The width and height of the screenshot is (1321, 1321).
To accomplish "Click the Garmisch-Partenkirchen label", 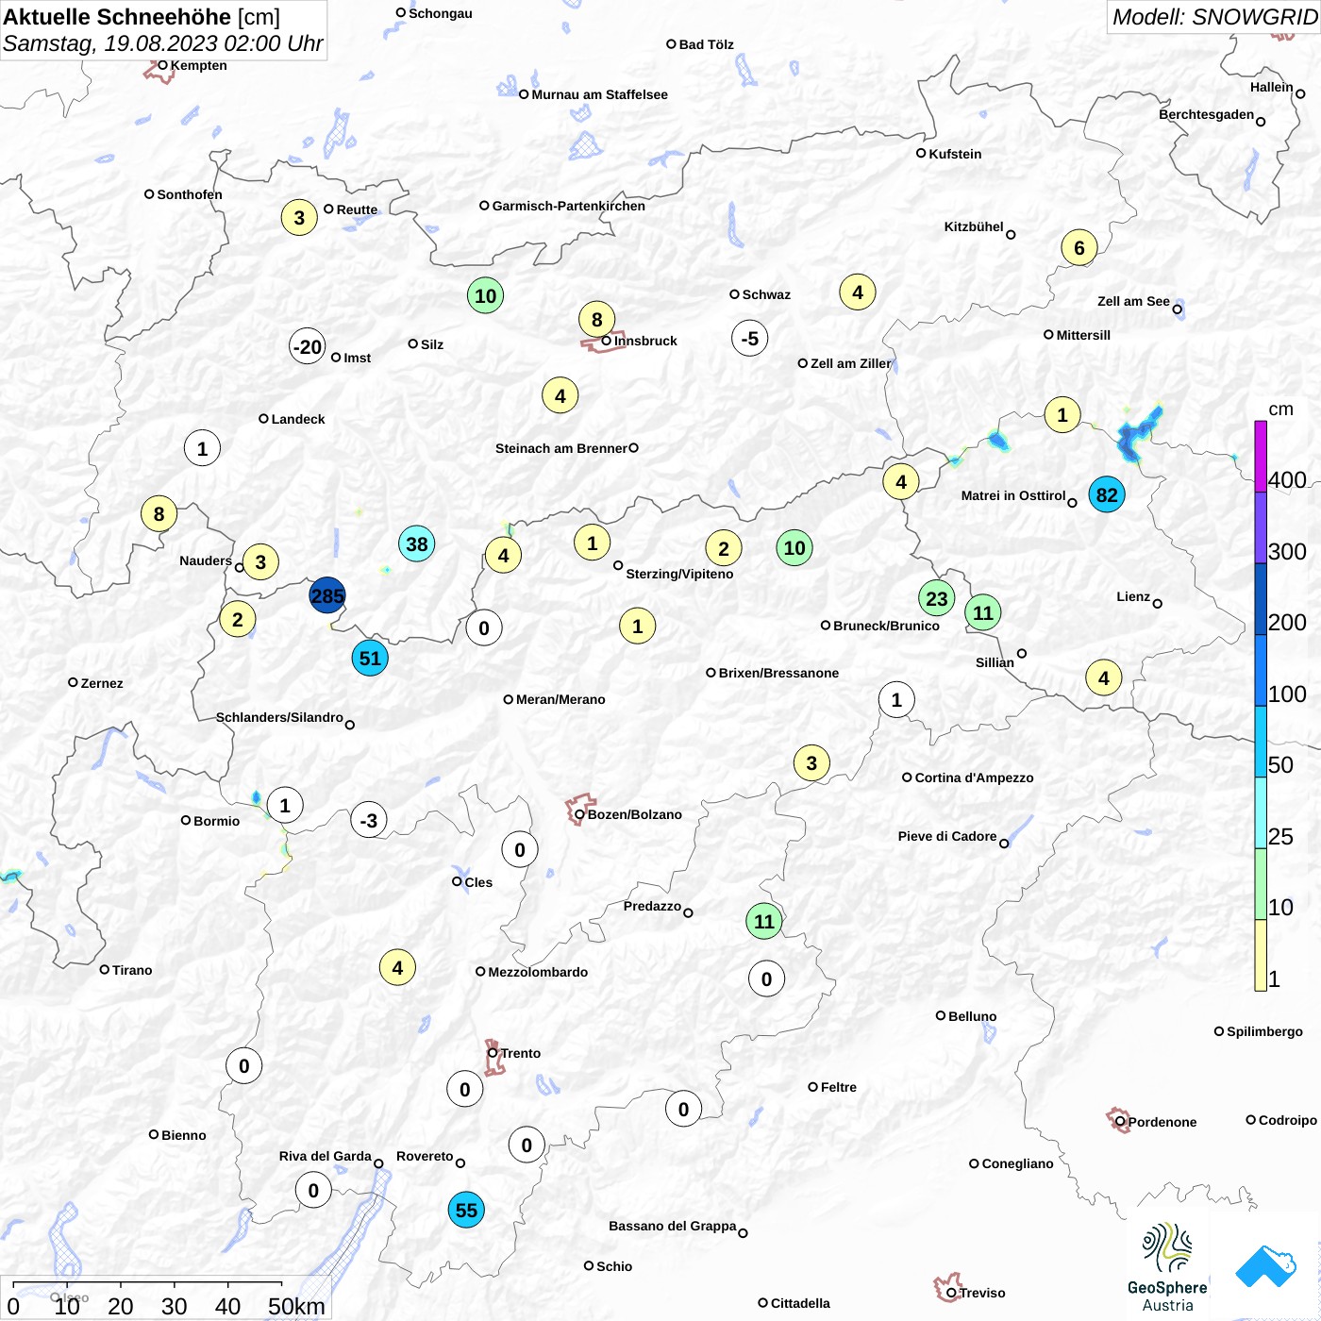I will (569, 206).
